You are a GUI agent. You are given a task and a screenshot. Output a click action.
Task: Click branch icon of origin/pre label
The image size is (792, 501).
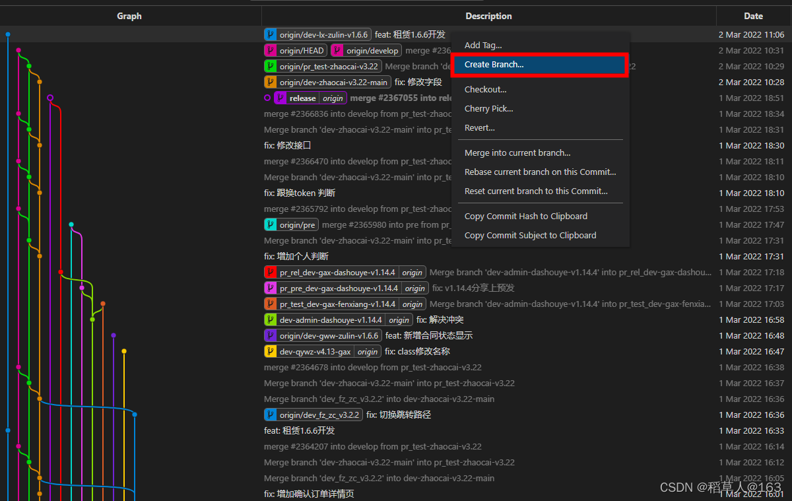point(270,224)
